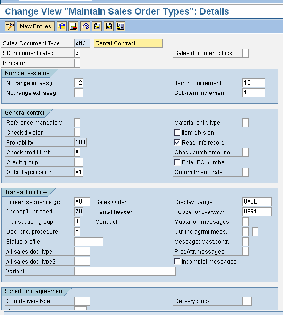Click the Undo Change toolbar icon
Screen dimensions: 283x315
pyautogui.click(x=85, y=26)
